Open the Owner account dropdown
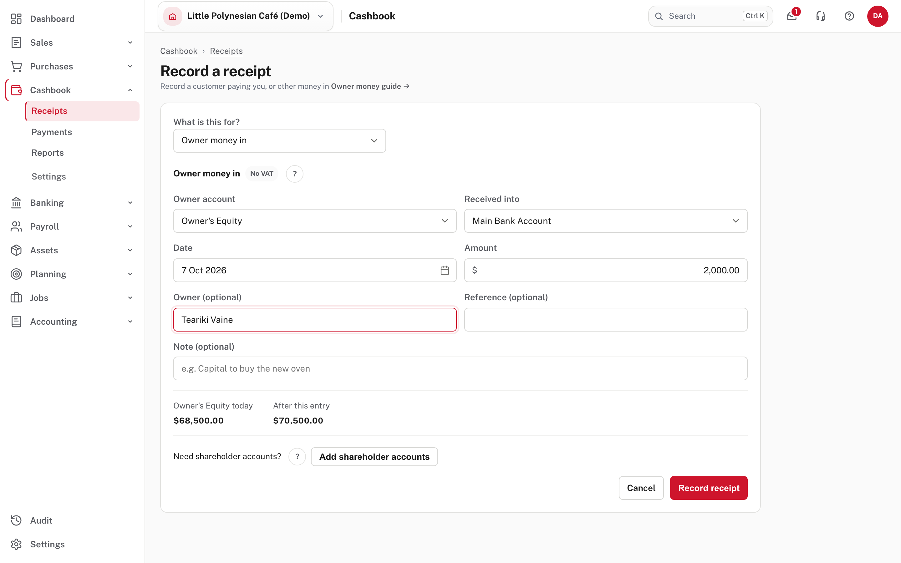 pyautogui.click(x=315, y=221)
